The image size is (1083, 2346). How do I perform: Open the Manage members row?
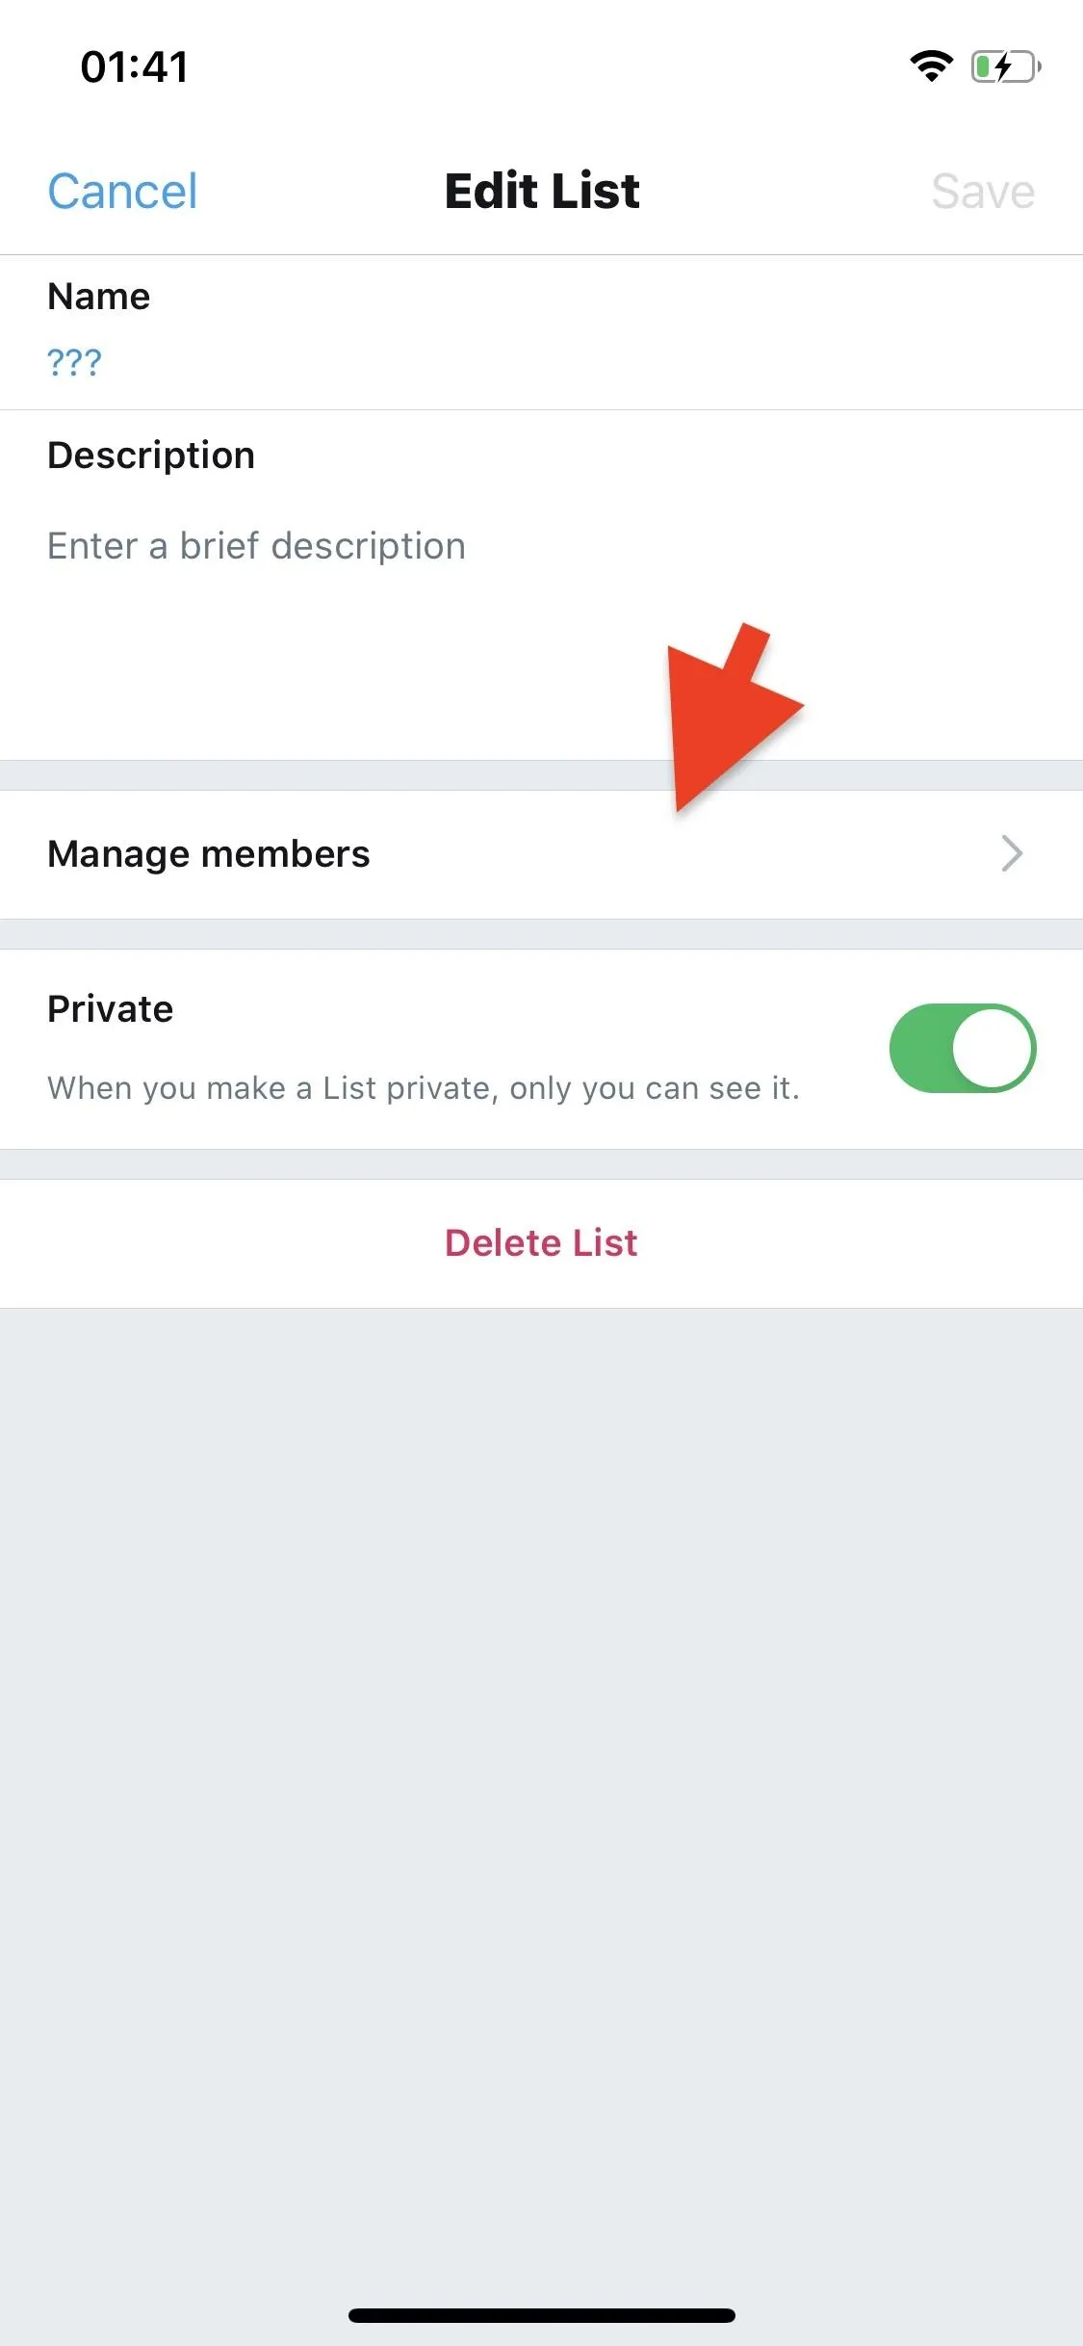coord(541,854)
